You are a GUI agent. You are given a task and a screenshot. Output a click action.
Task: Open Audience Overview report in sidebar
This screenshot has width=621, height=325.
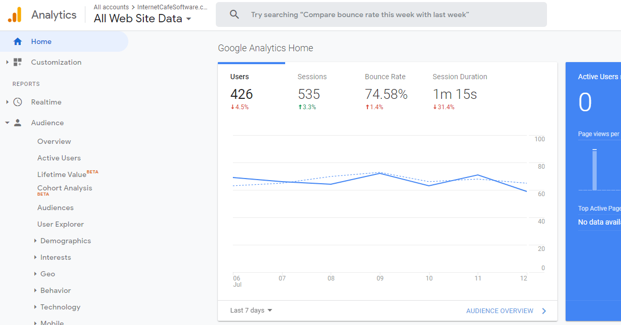[x=54, y=141]
